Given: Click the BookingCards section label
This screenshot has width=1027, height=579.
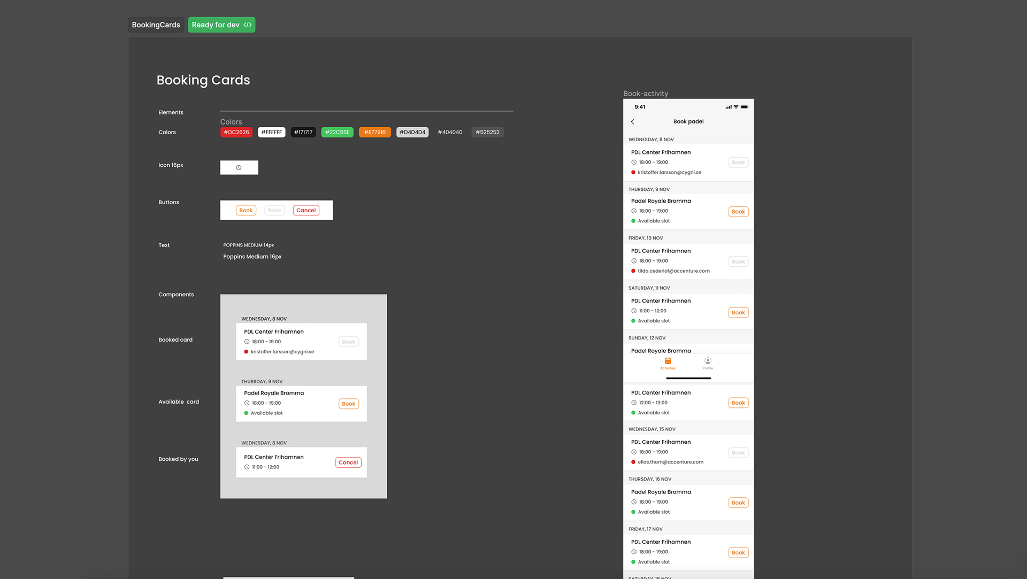Looking at the screenshot, I should [x=156, y=25].
